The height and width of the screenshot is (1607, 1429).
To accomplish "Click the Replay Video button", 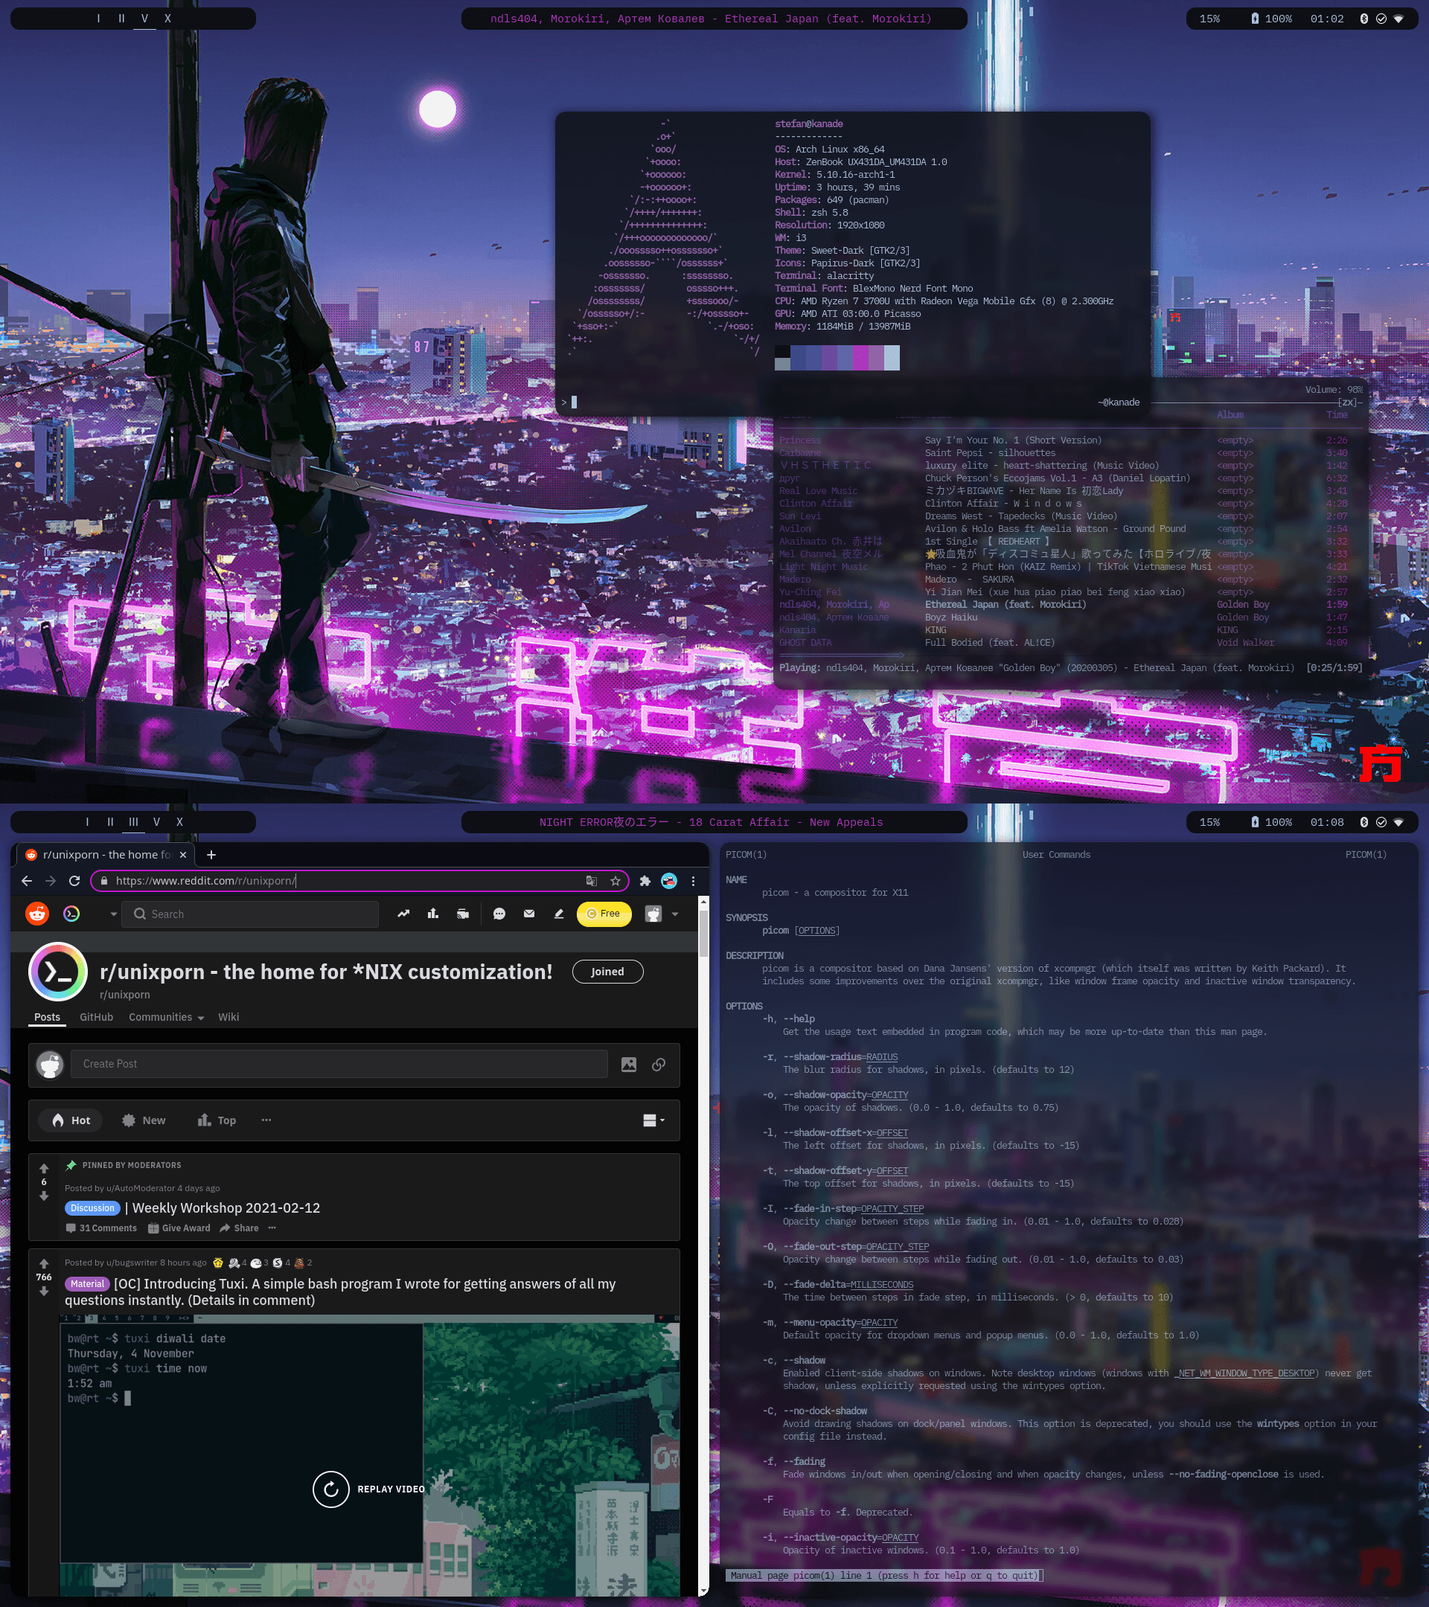I will pos(369,1489).
